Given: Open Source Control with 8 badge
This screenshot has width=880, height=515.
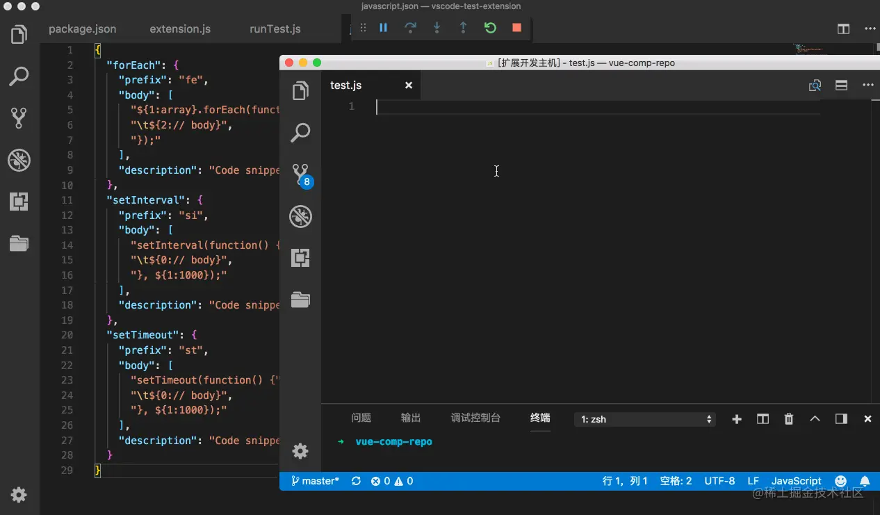Looking at the screenshot, I should tap(302, 176).
